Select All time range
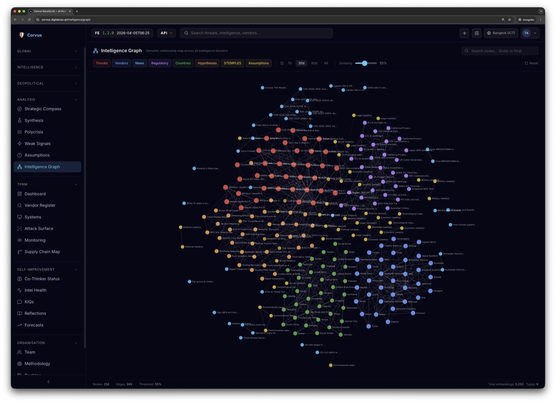Screen dimensions: 556x403 (326, 64)
